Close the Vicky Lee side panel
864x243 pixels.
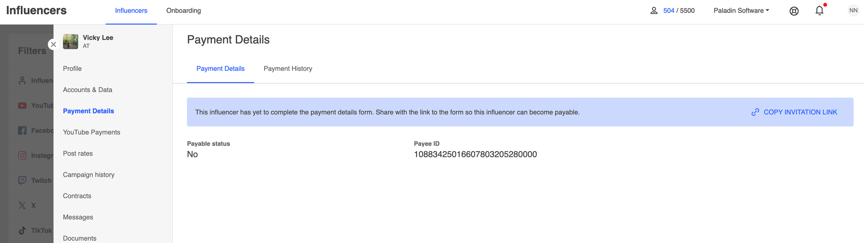54,44
